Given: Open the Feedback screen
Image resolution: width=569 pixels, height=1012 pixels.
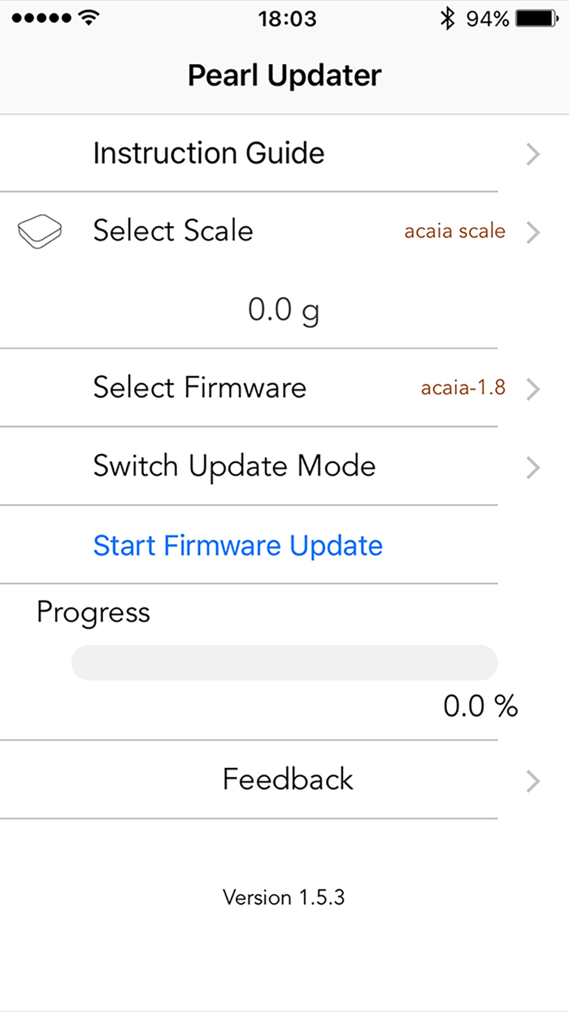Looking at the screenshot, I should (287, 779).
